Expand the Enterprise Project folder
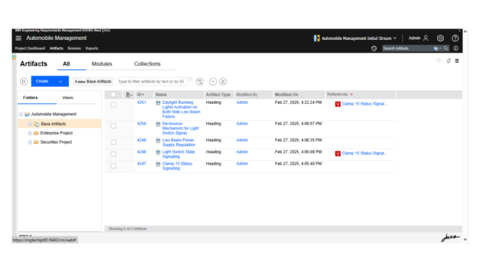The width and height of the screenshot is (481, 275). (30, 133)
